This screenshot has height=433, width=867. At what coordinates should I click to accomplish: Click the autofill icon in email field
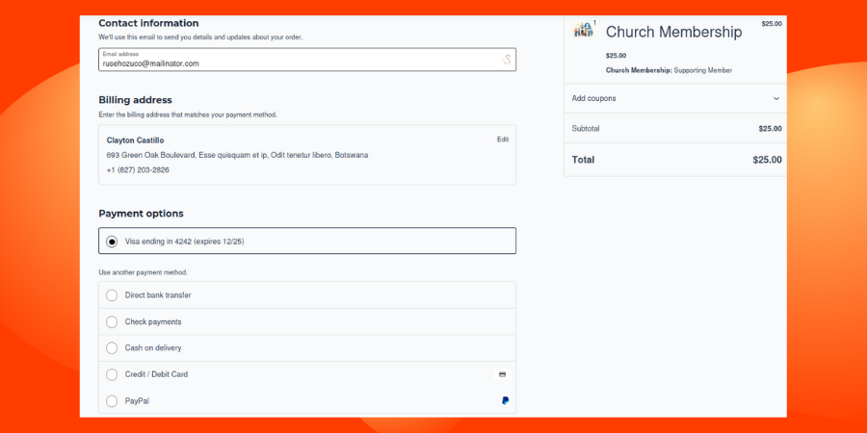[x=506, y=60]
